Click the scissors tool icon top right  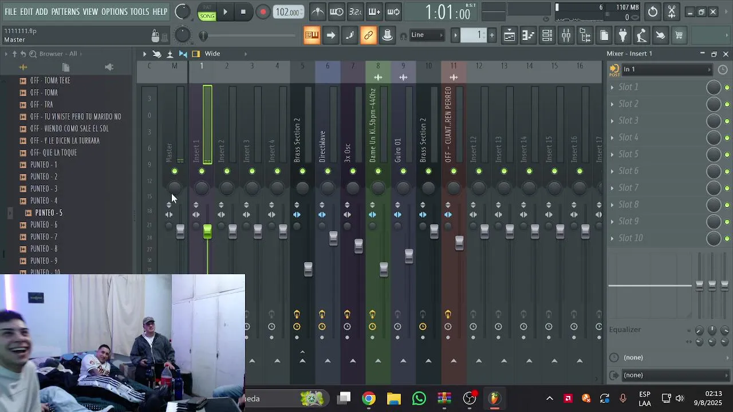pos(672,11)
